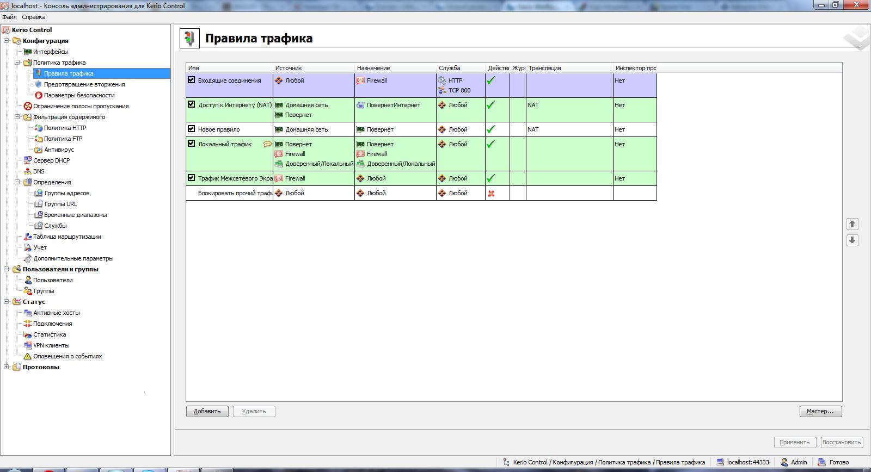Collapse the Конфигурация tree node
The height and width of the screenshot is (472, 871).
point(7,41)
